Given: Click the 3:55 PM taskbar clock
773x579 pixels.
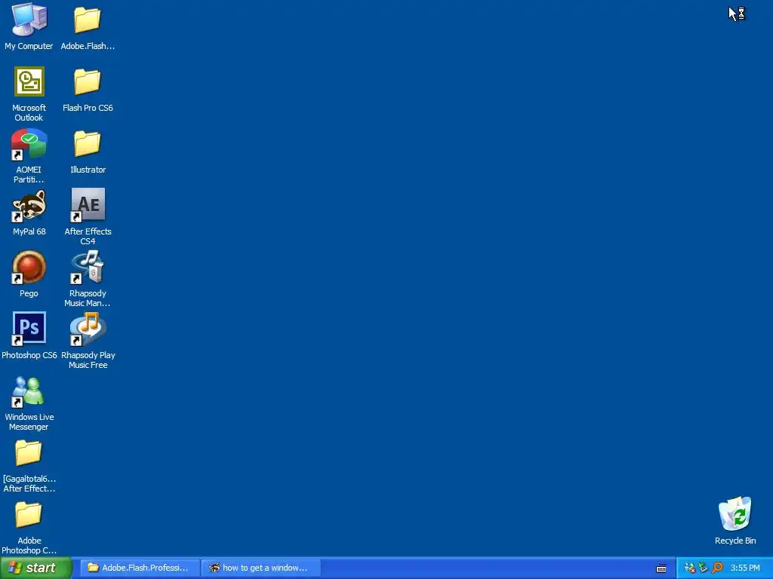Looking at the screenshot, I should (x=745, y=568).
